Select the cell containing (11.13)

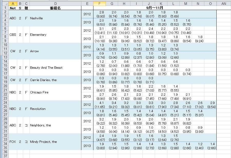(x=112, y=33)
